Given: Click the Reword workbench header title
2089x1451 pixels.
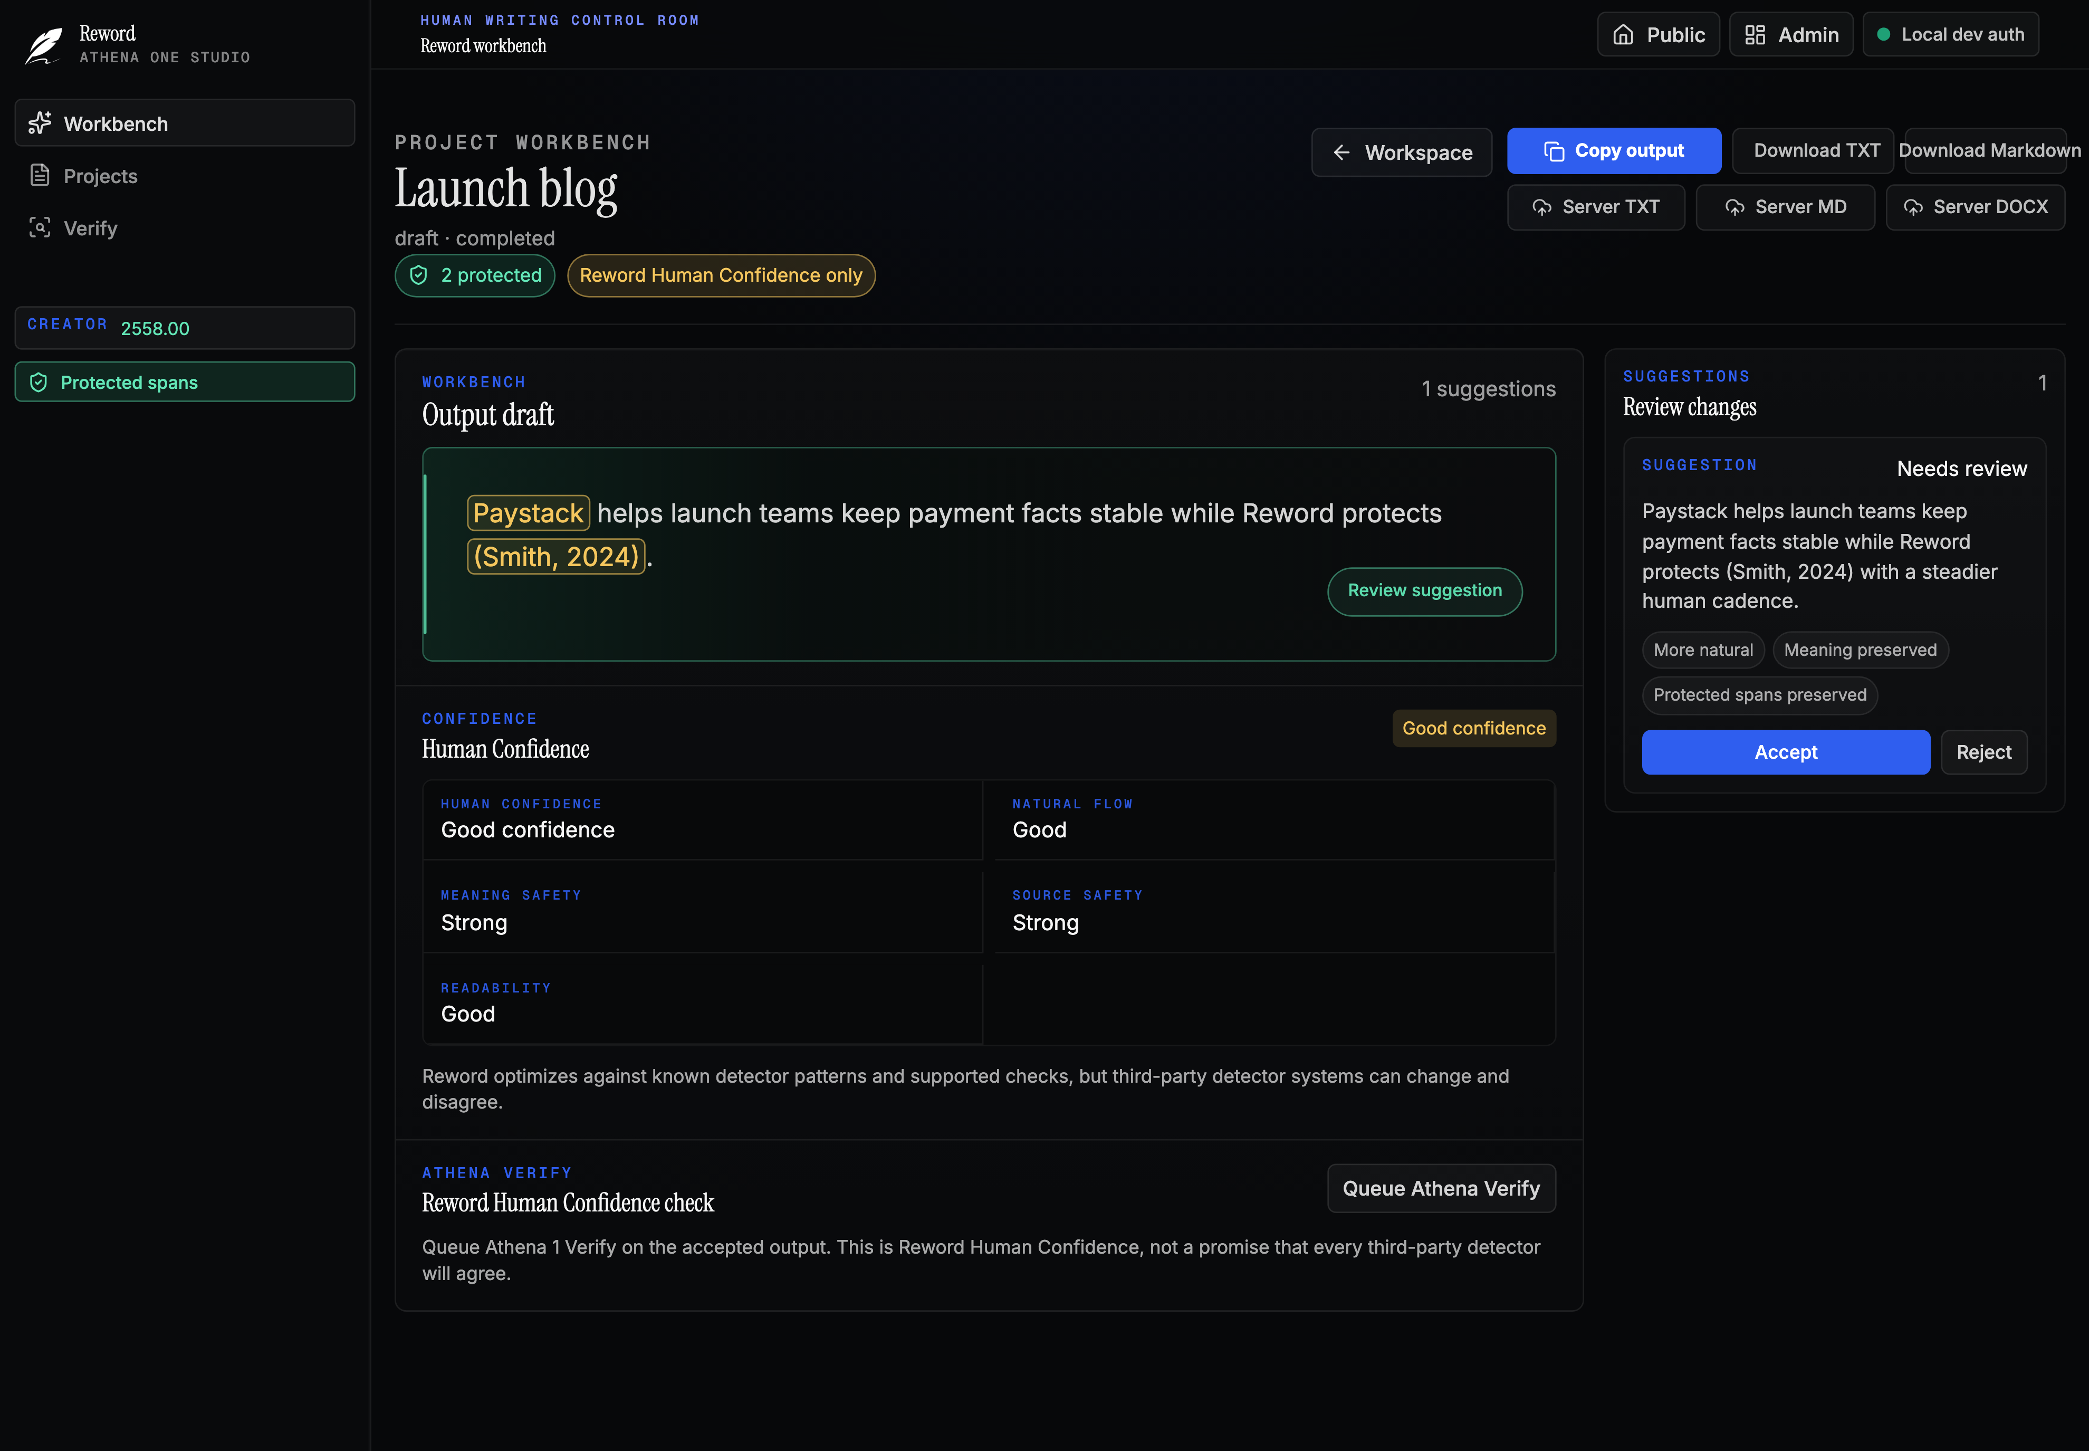Looking at the screenshot, I should [x=483, y=45].
